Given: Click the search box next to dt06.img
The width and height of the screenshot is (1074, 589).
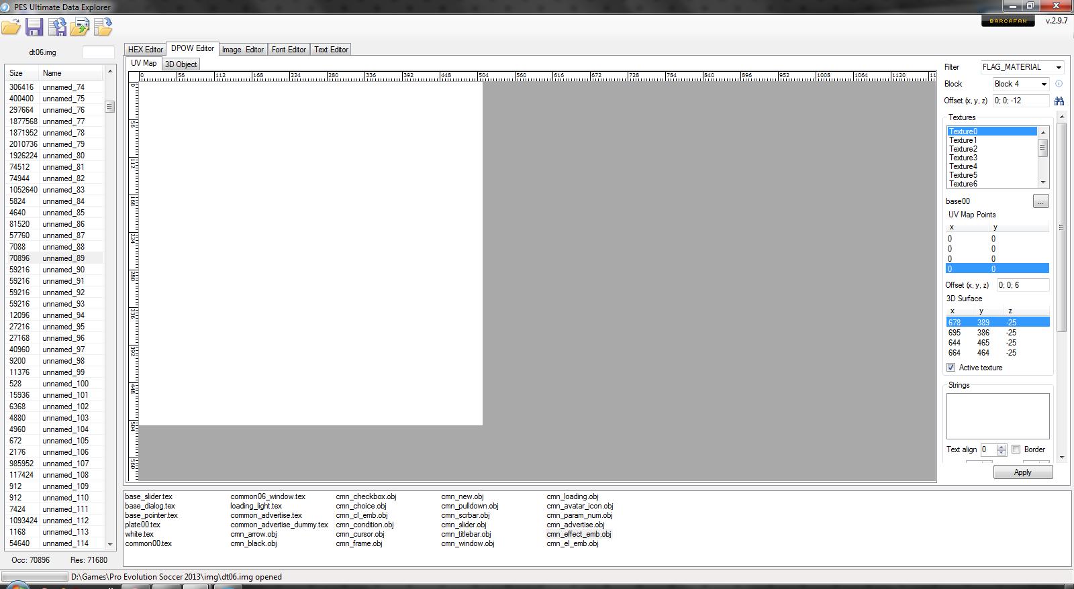Looking at the screenshot, I should [98, 52].
